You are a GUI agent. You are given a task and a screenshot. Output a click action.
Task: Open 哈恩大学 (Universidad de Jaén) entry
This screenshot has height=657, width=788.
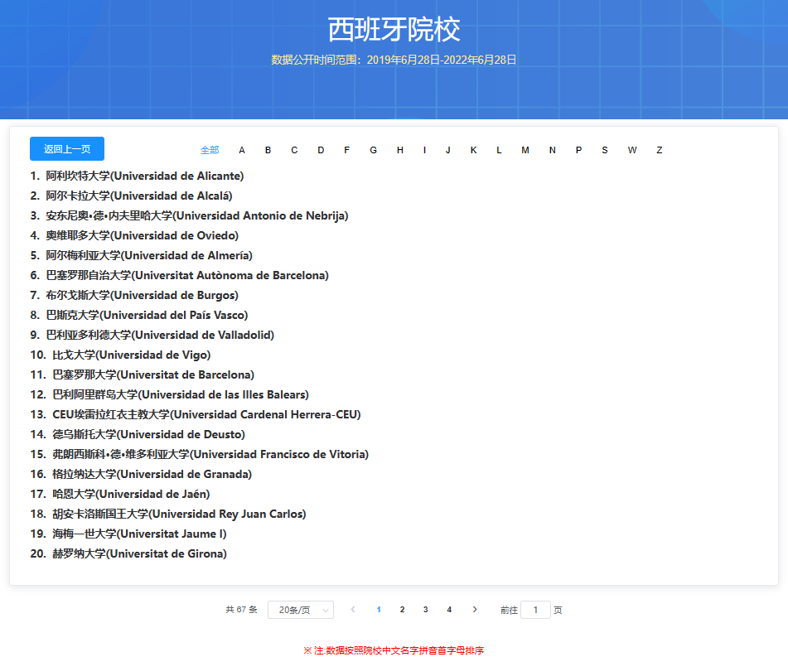120,494
